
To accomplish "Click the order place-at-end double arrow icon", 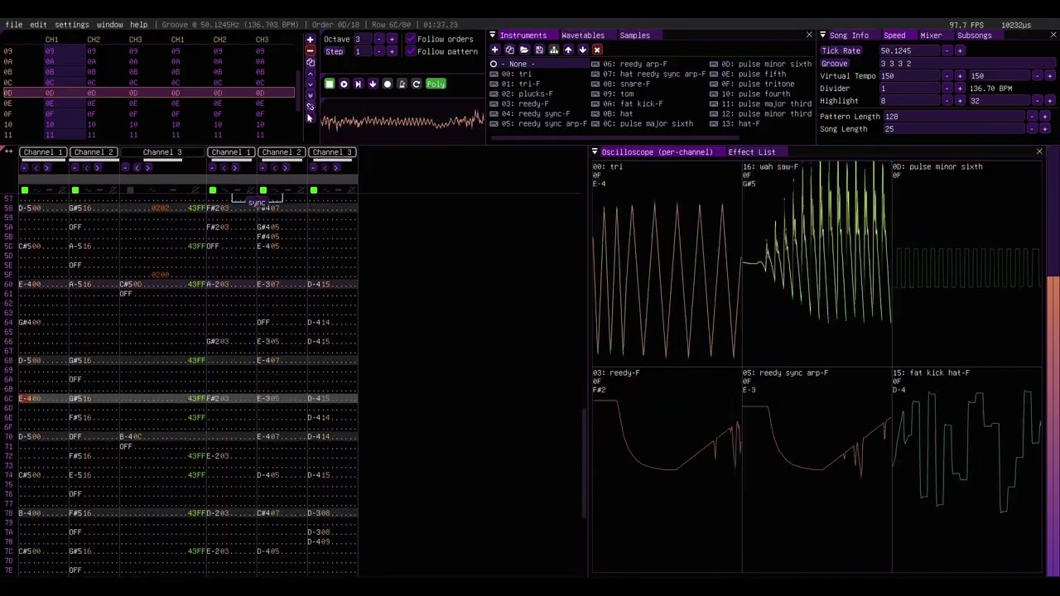I will tap(310, 95).
